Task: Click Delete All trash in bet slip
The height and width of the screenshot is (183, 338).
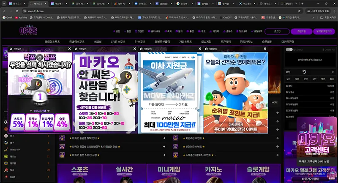Action: pos(329,49)
